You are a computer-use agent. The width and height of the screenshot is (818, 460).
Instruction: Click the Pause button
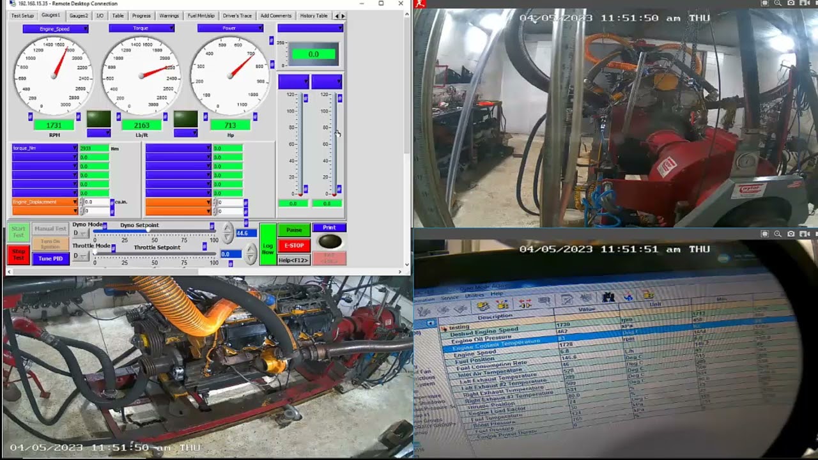[x=294, y=230]
